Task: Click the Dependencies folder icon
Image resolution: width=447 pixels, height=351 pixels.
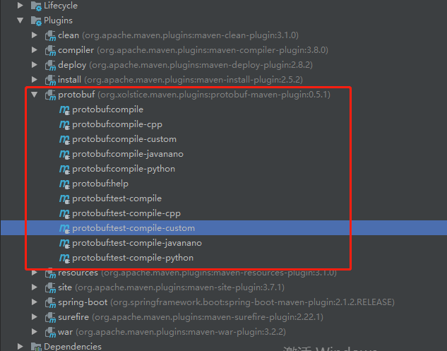Action: 36,347
